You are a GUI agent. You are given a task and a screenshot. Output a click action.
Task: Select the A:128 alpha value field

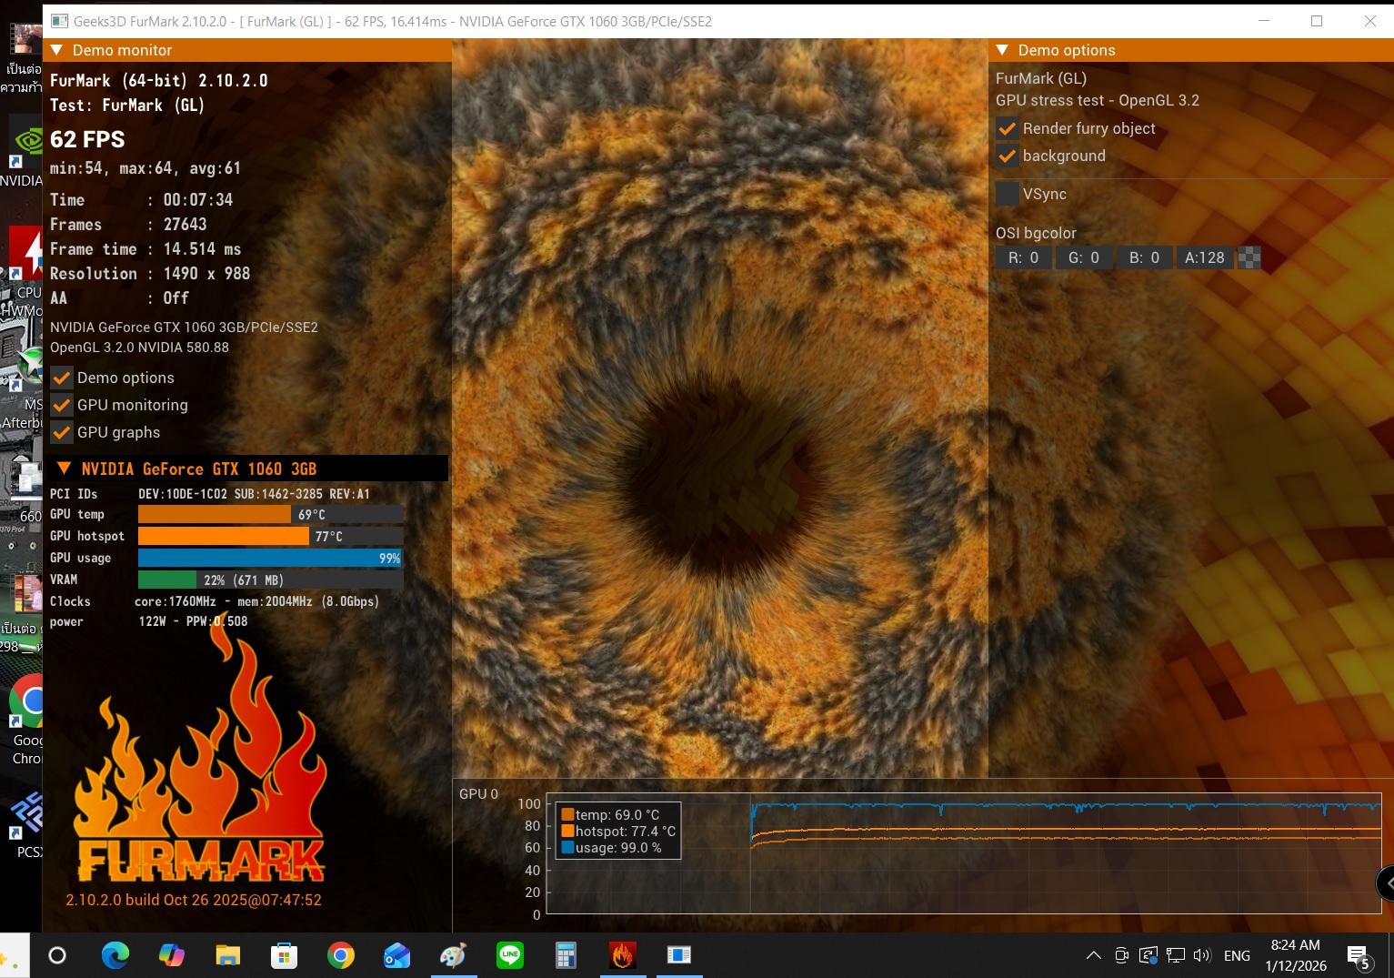click(x=1204, y=257)
